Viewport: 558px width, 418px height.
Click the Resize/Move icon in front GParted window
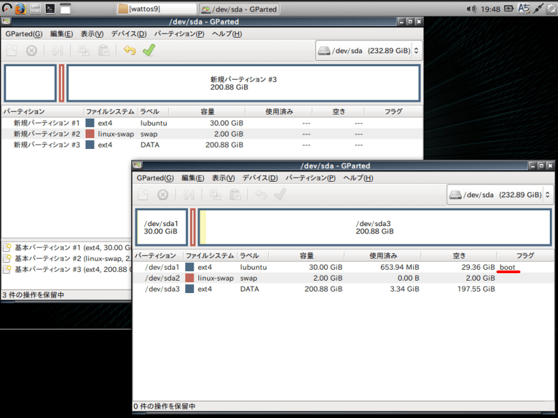tap(188, 195)
